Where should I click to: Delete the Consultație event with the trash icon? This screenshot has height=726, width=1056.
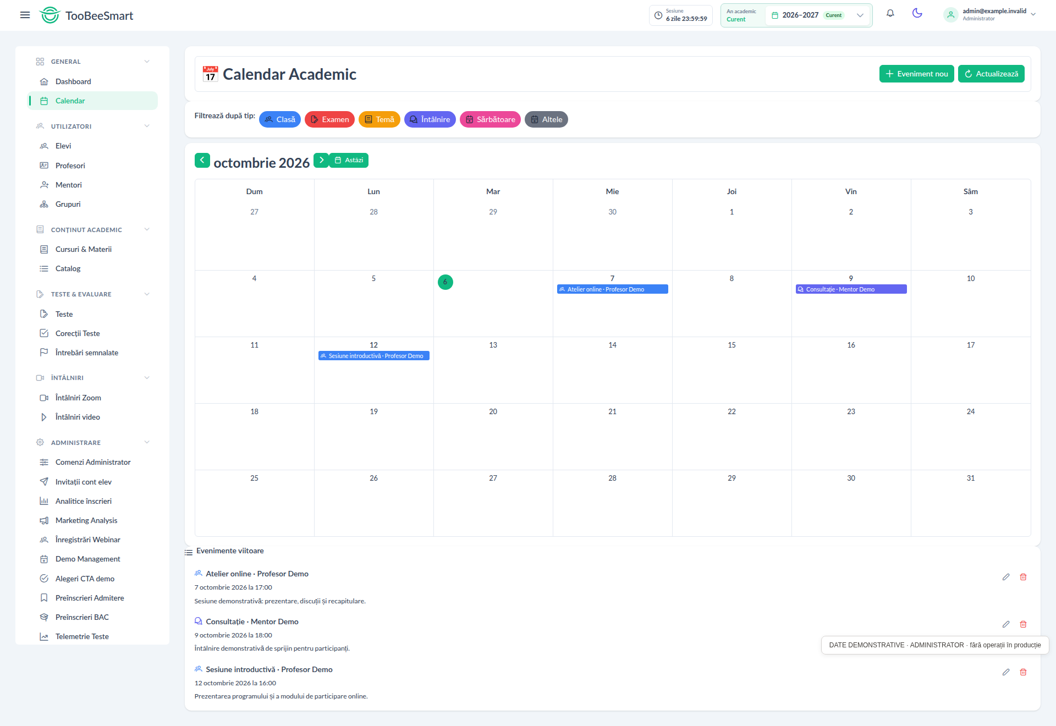click(1023, 624)
